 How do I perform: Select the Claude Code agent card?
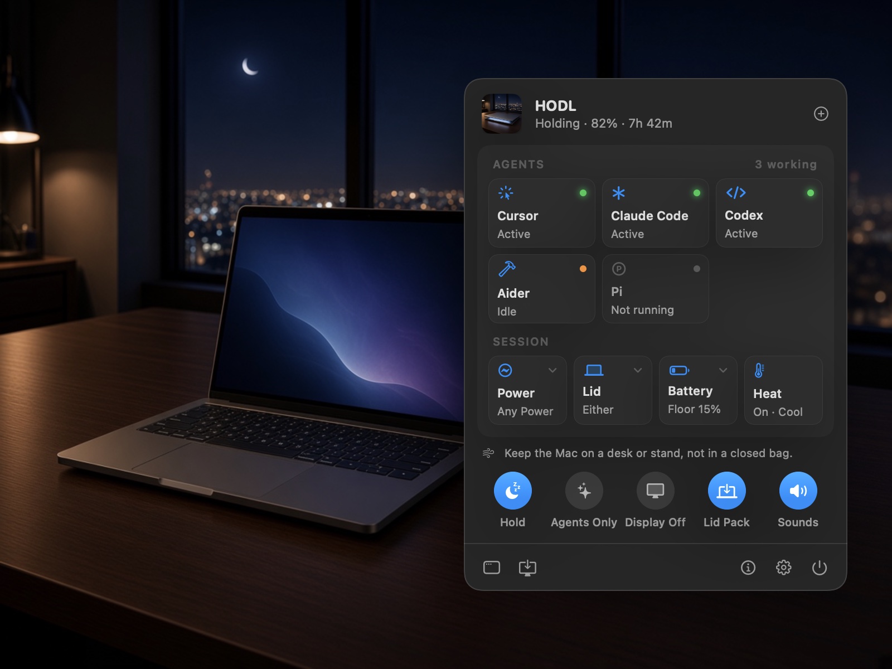tap(656, 213)
